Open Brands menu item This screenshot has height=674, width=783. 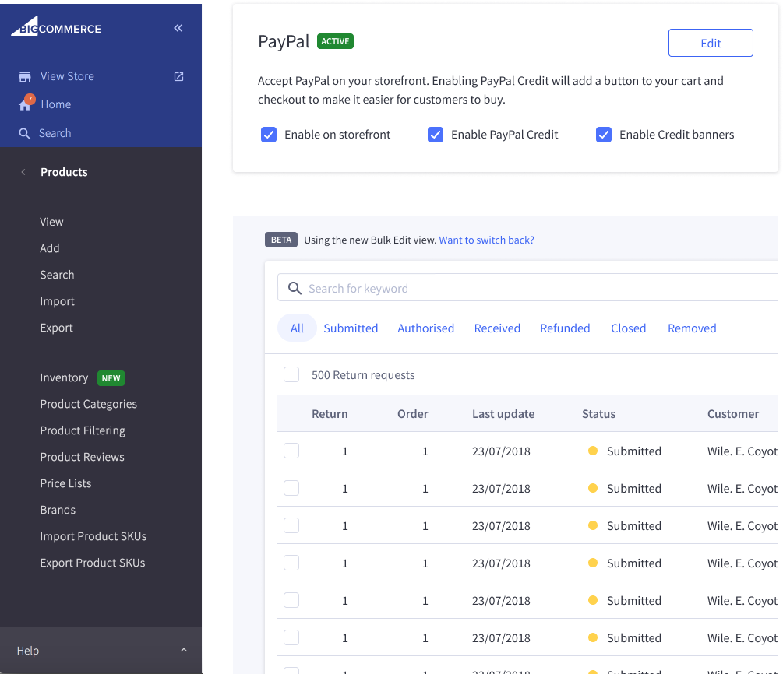[x=58, y=510]
